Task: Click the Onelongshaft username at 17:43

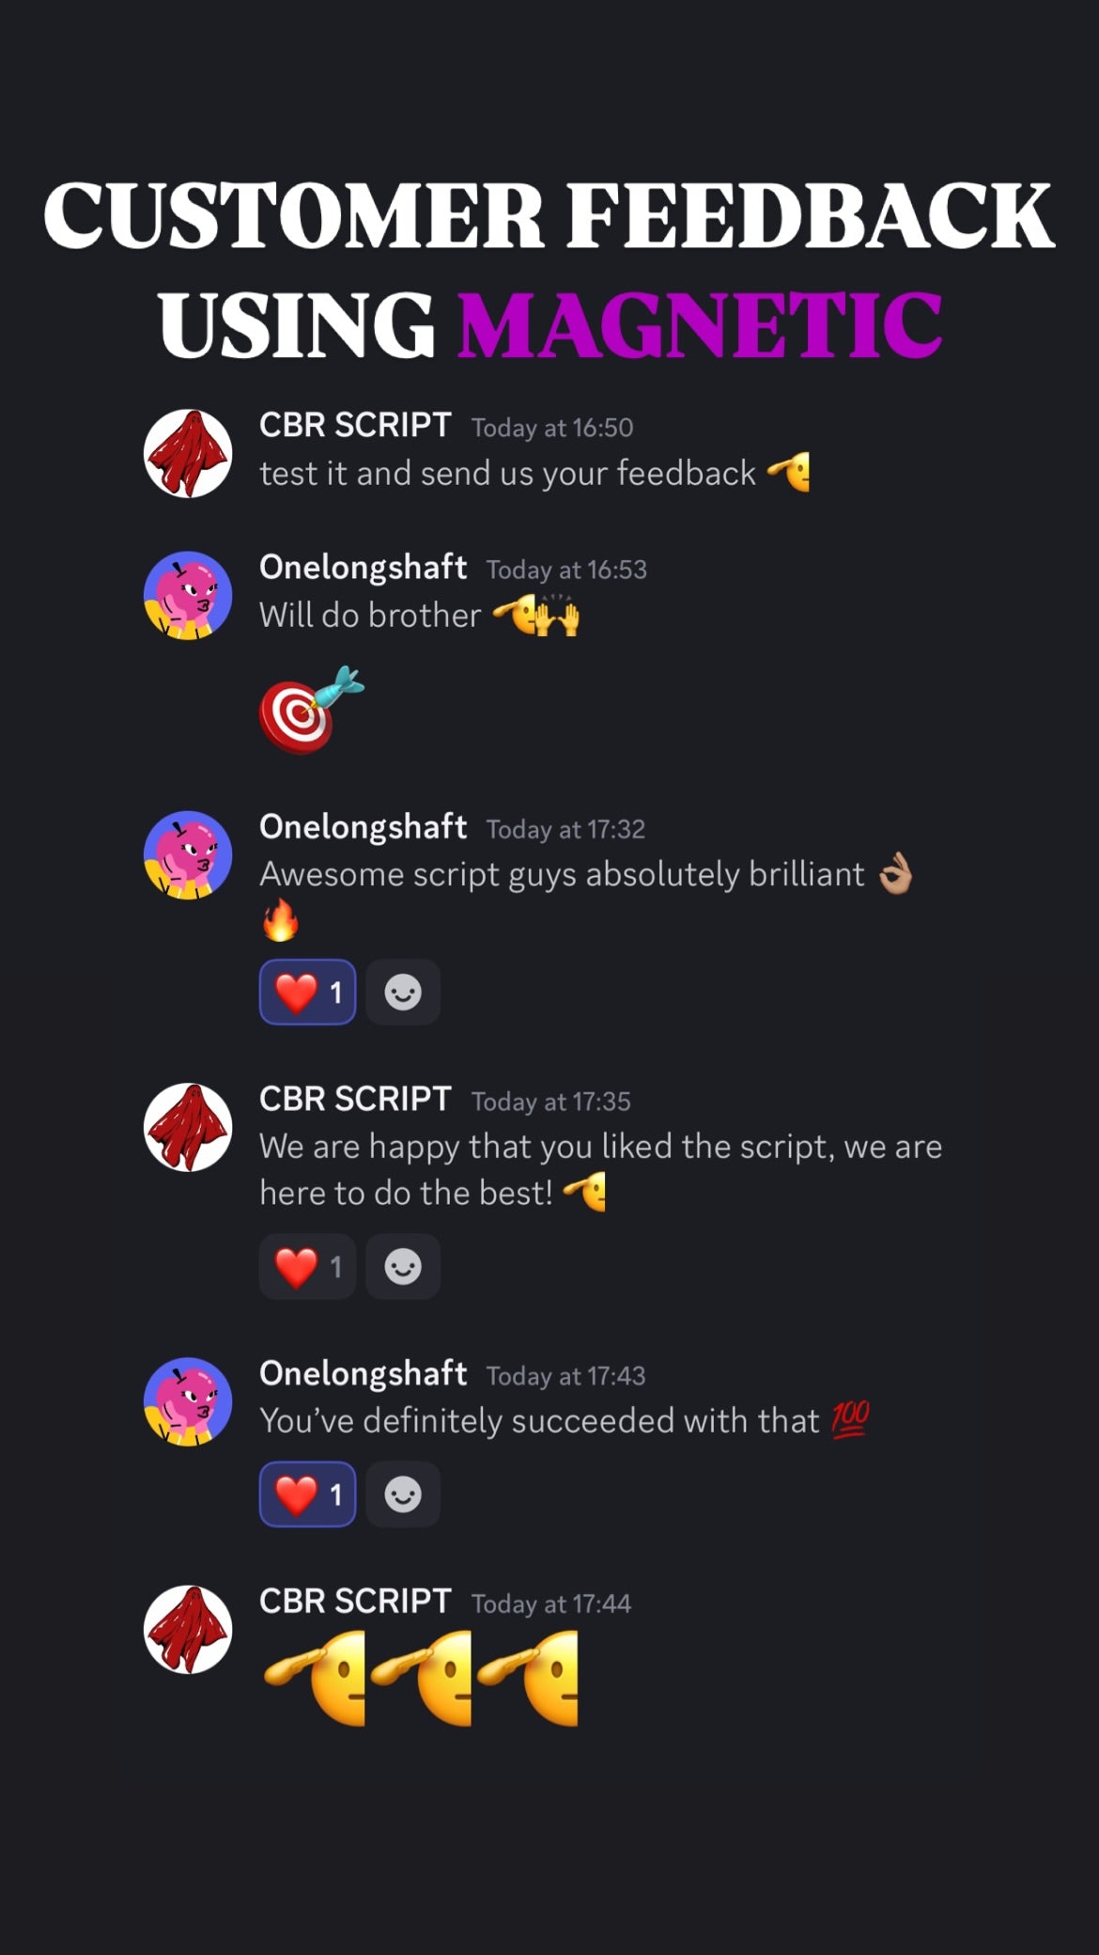Action: coord(363,1374)
